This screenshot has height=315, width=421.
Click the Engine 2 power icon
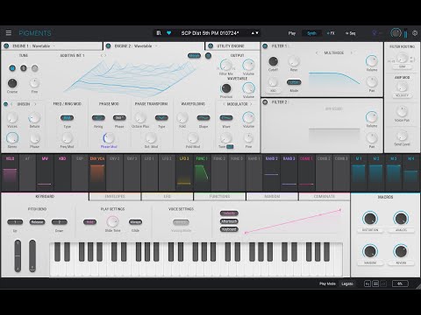pyautogui.click(x=108, y=45)
